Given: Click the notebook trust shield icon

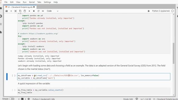Looking at the screenshot, I should pos(137,99).
